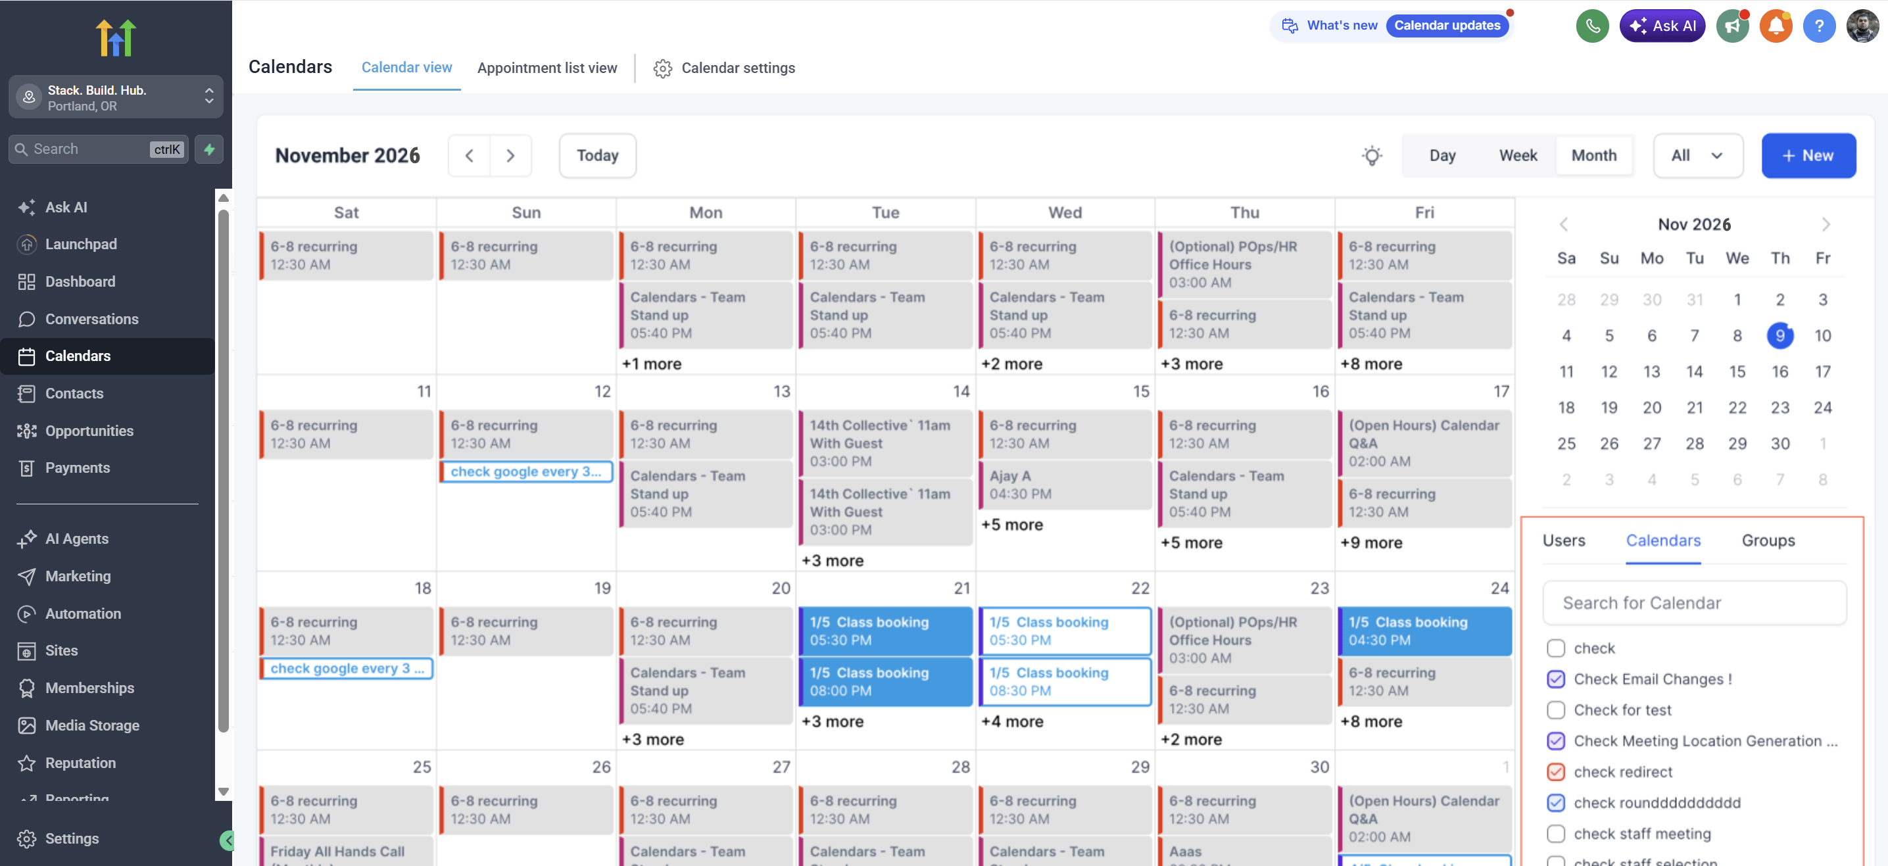Open the All filter dropdown
Image resolution: width=1888 pixels, height=866 pixels.
[1697, 155]
